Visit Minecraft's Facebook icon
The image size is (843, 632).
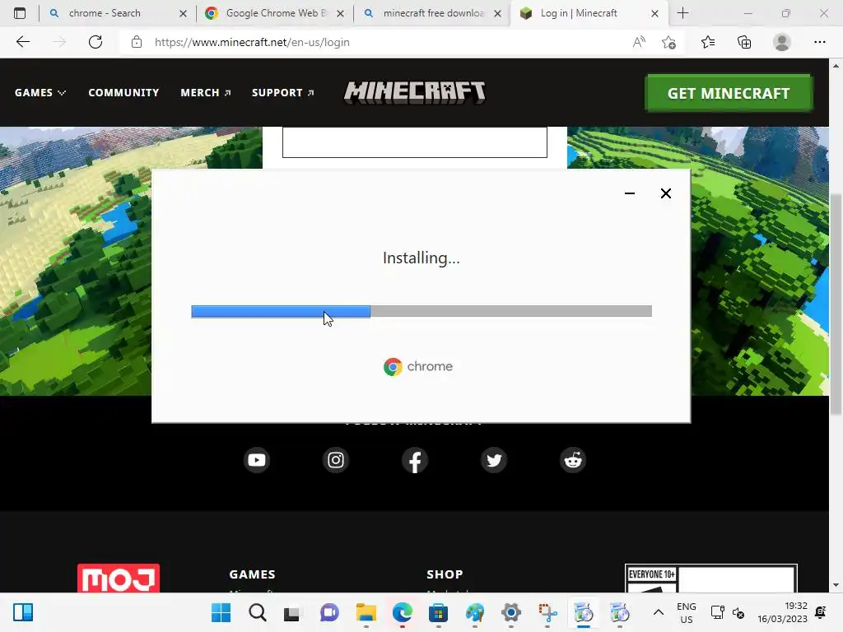(x=415, y=460)
